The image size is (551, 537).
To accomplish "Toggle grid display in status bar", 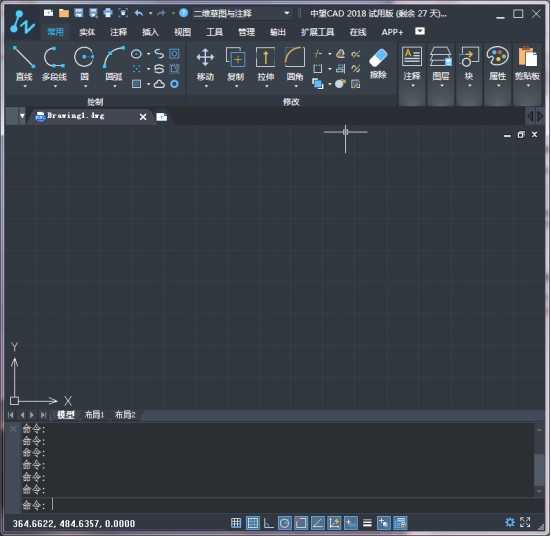I will click(x=253, y=523).
